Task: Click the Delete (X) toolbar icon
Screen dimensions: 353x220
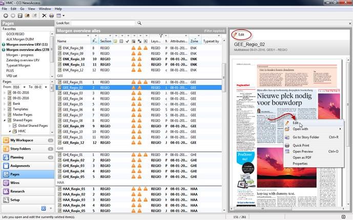Action: [44, 16]
